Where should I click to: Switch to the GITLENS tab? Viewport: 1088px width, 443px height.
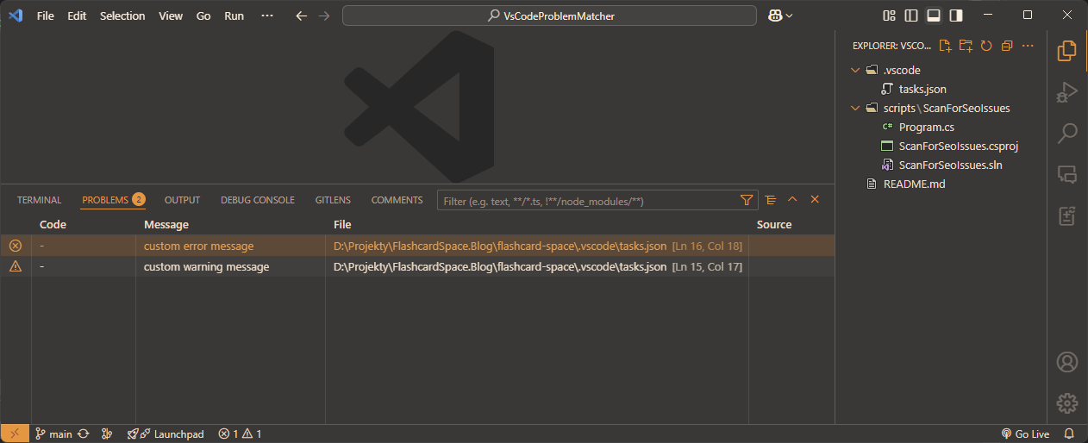tap(333, 200)
